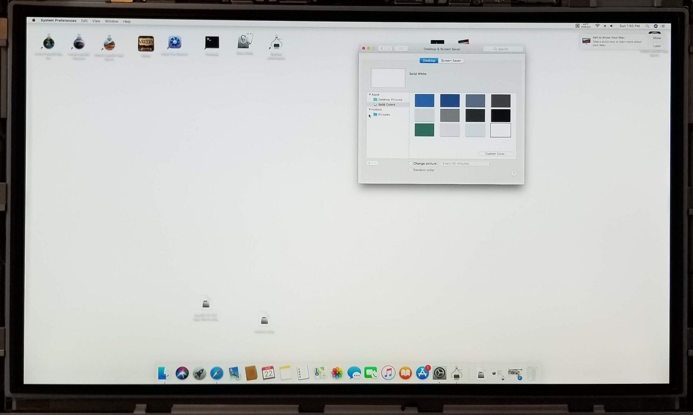
Task: Collapse the Apple group triangle
Action: [370, 95]
